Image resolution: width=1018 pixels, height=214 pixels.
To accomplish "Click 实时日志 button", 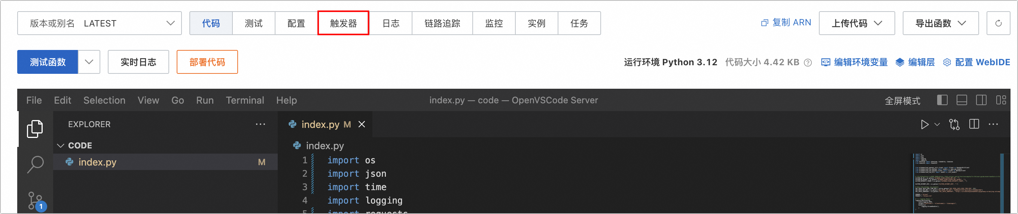I will (x=138, y=62).
